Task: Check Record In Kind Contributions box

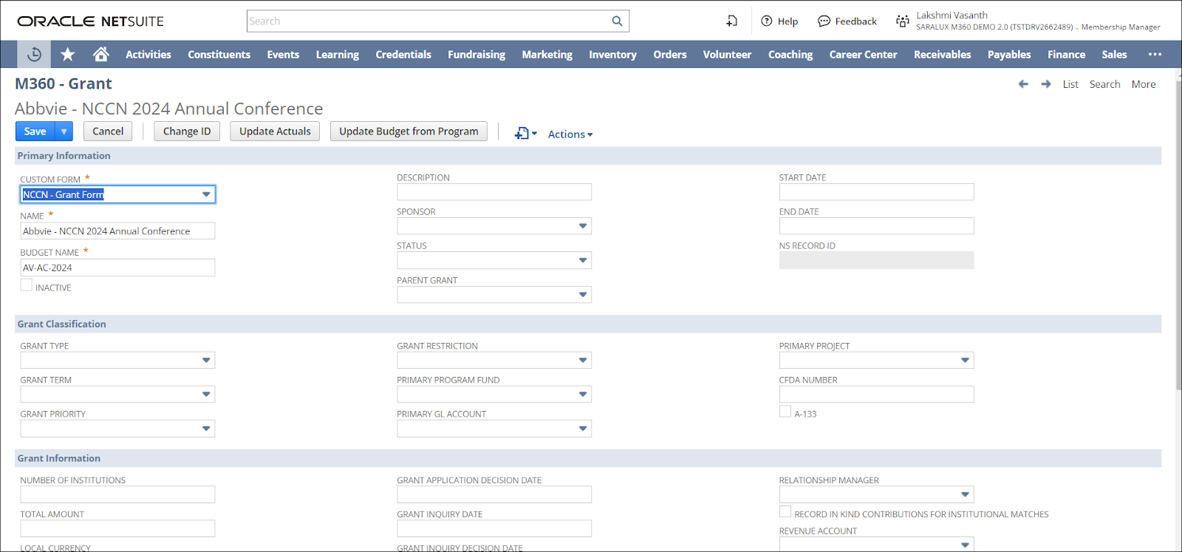Action: pos(785,512)
